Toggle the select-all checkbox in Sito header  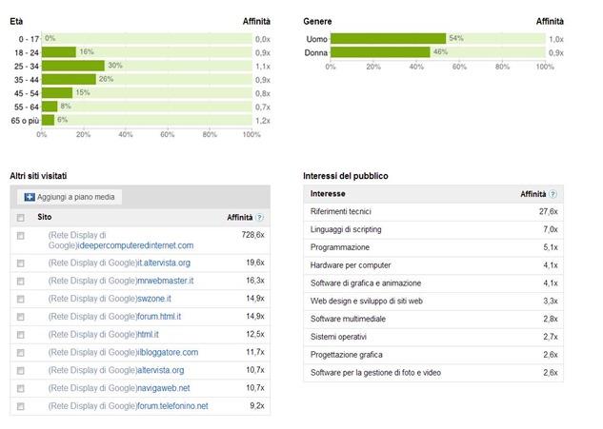tap(21, 218)
